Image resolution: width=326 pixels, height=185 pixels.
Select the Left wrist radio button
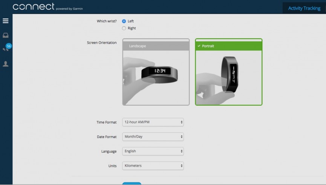coord(124,21)
